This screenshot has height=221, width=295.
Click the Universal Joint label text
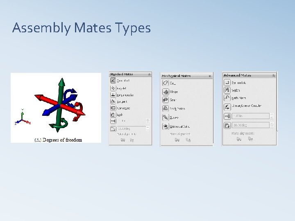coord(180,126)
